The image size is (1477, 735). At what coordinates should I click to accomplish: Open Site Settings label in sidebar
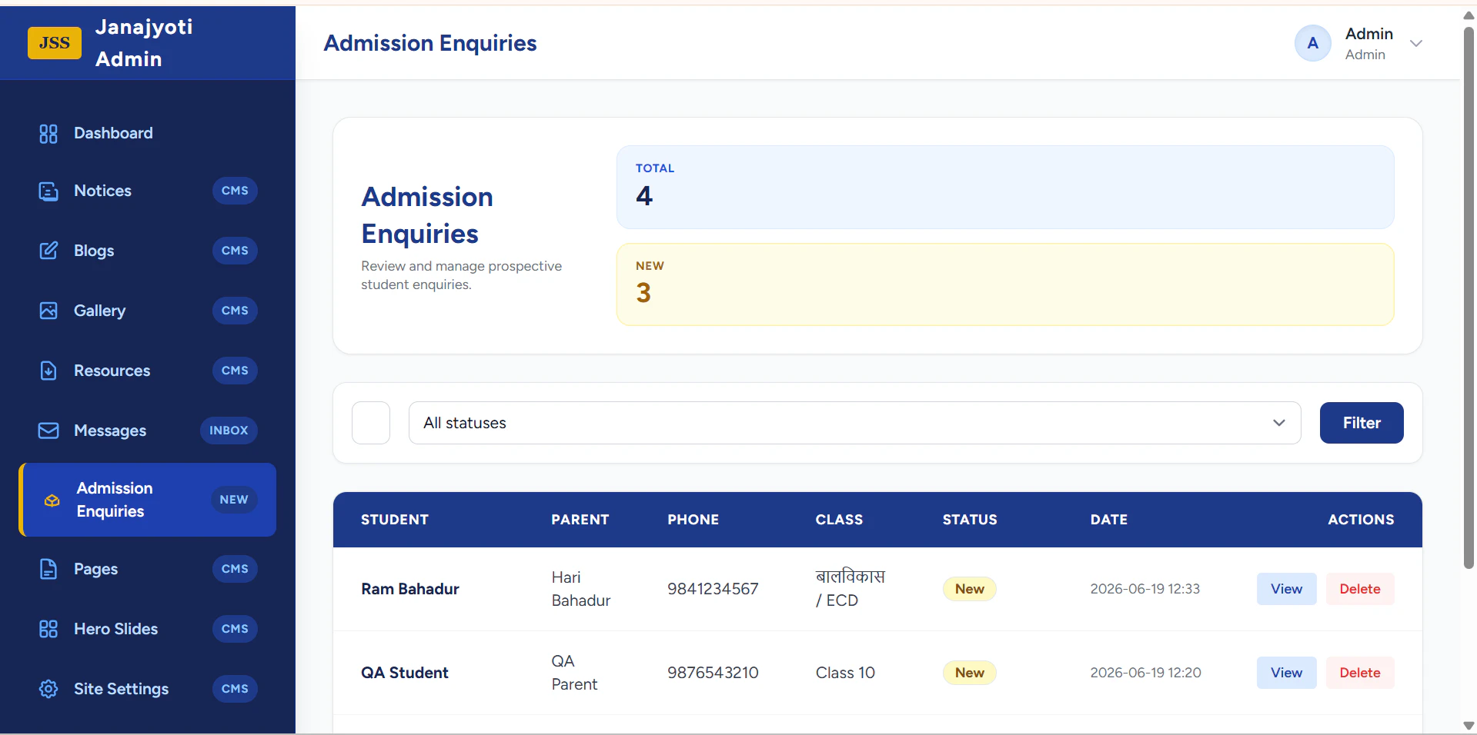(121, 689)
